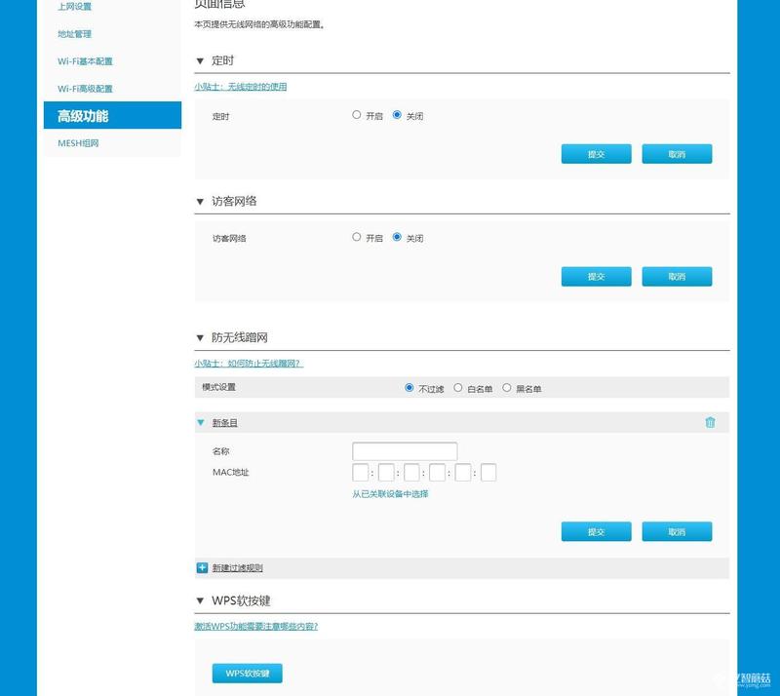Cancel the new MAC filter entry
The image size is (780, 696).
point(677,532)
